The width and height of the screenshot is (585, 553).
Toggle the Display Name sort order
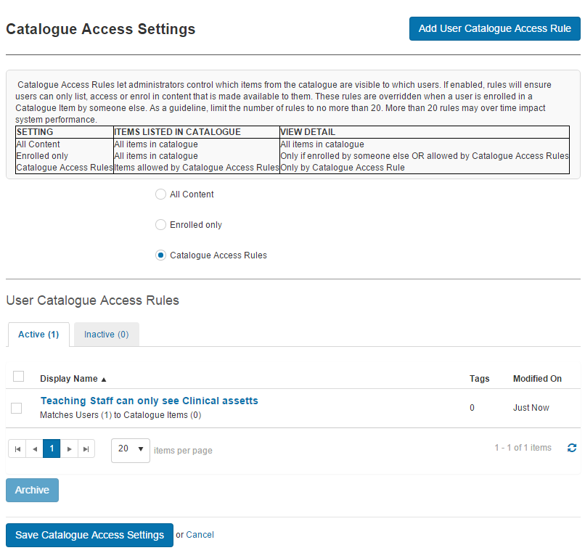pyautogui.click(x=72, y=378)
